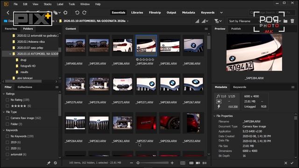Check Camera Raw image file type
This screenshot has width=299, height=168.
coord(7,118)
